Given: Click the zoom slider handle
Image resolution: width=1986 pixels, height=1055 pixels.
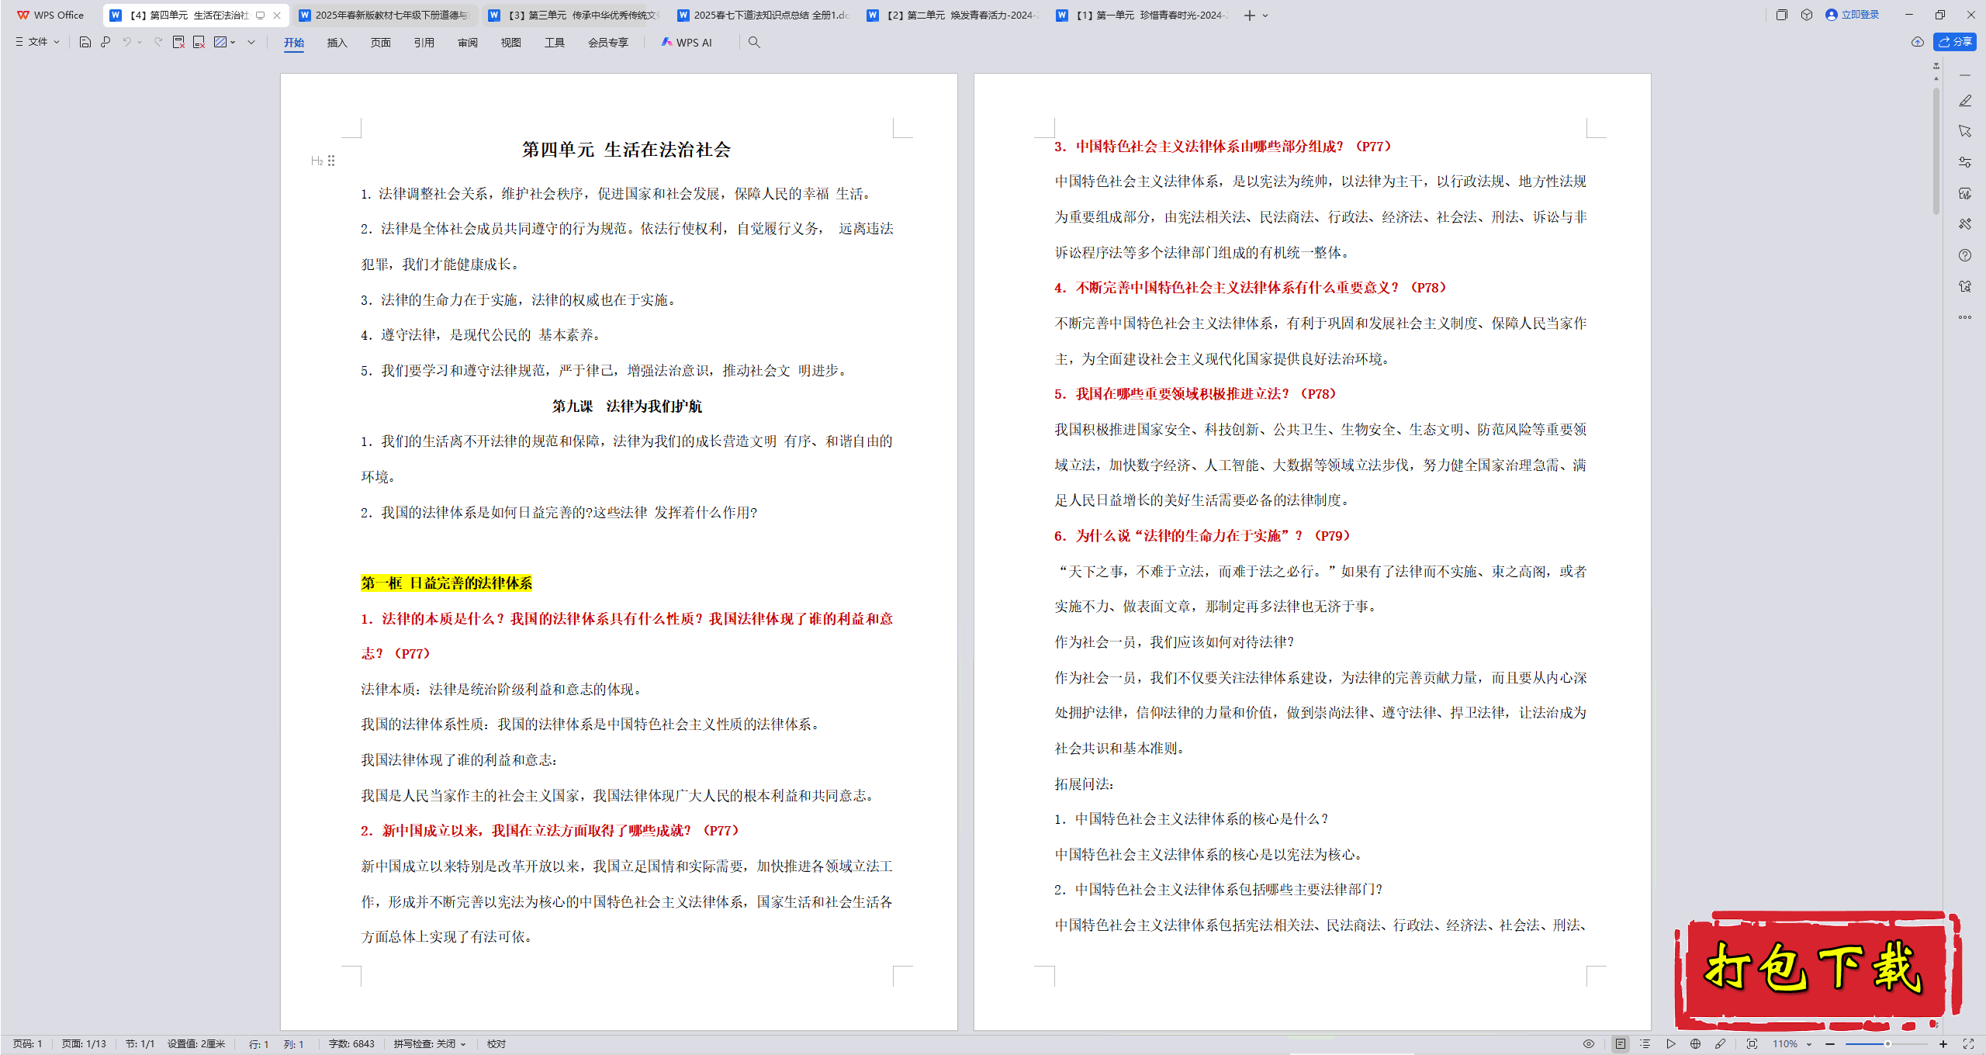Looking at the screenshot, I should [x=1887, y=1044].
